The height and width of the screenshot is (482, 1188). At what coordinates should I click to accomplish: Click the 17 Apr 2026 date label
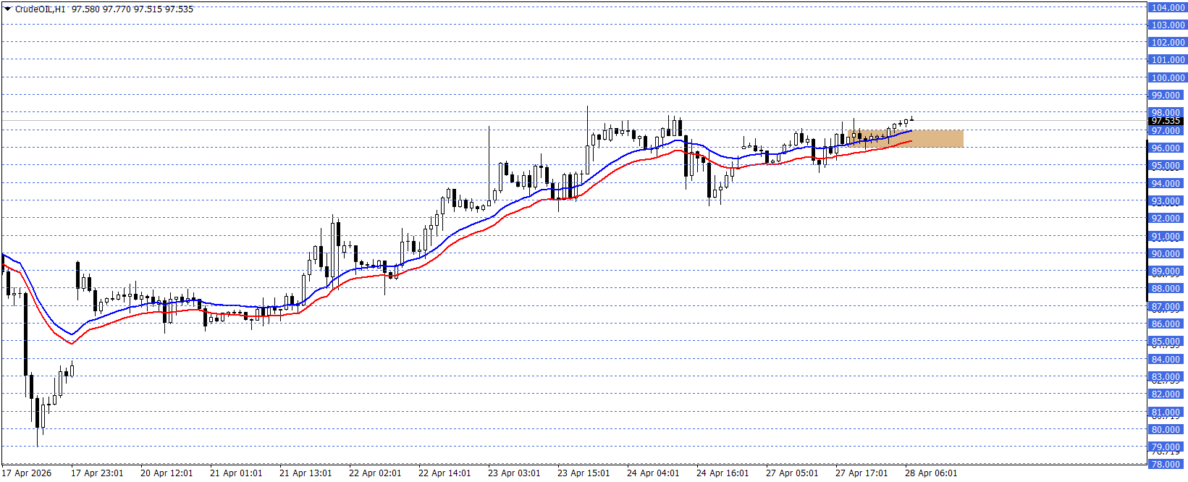pyautogui.click(x=28, y=473)
